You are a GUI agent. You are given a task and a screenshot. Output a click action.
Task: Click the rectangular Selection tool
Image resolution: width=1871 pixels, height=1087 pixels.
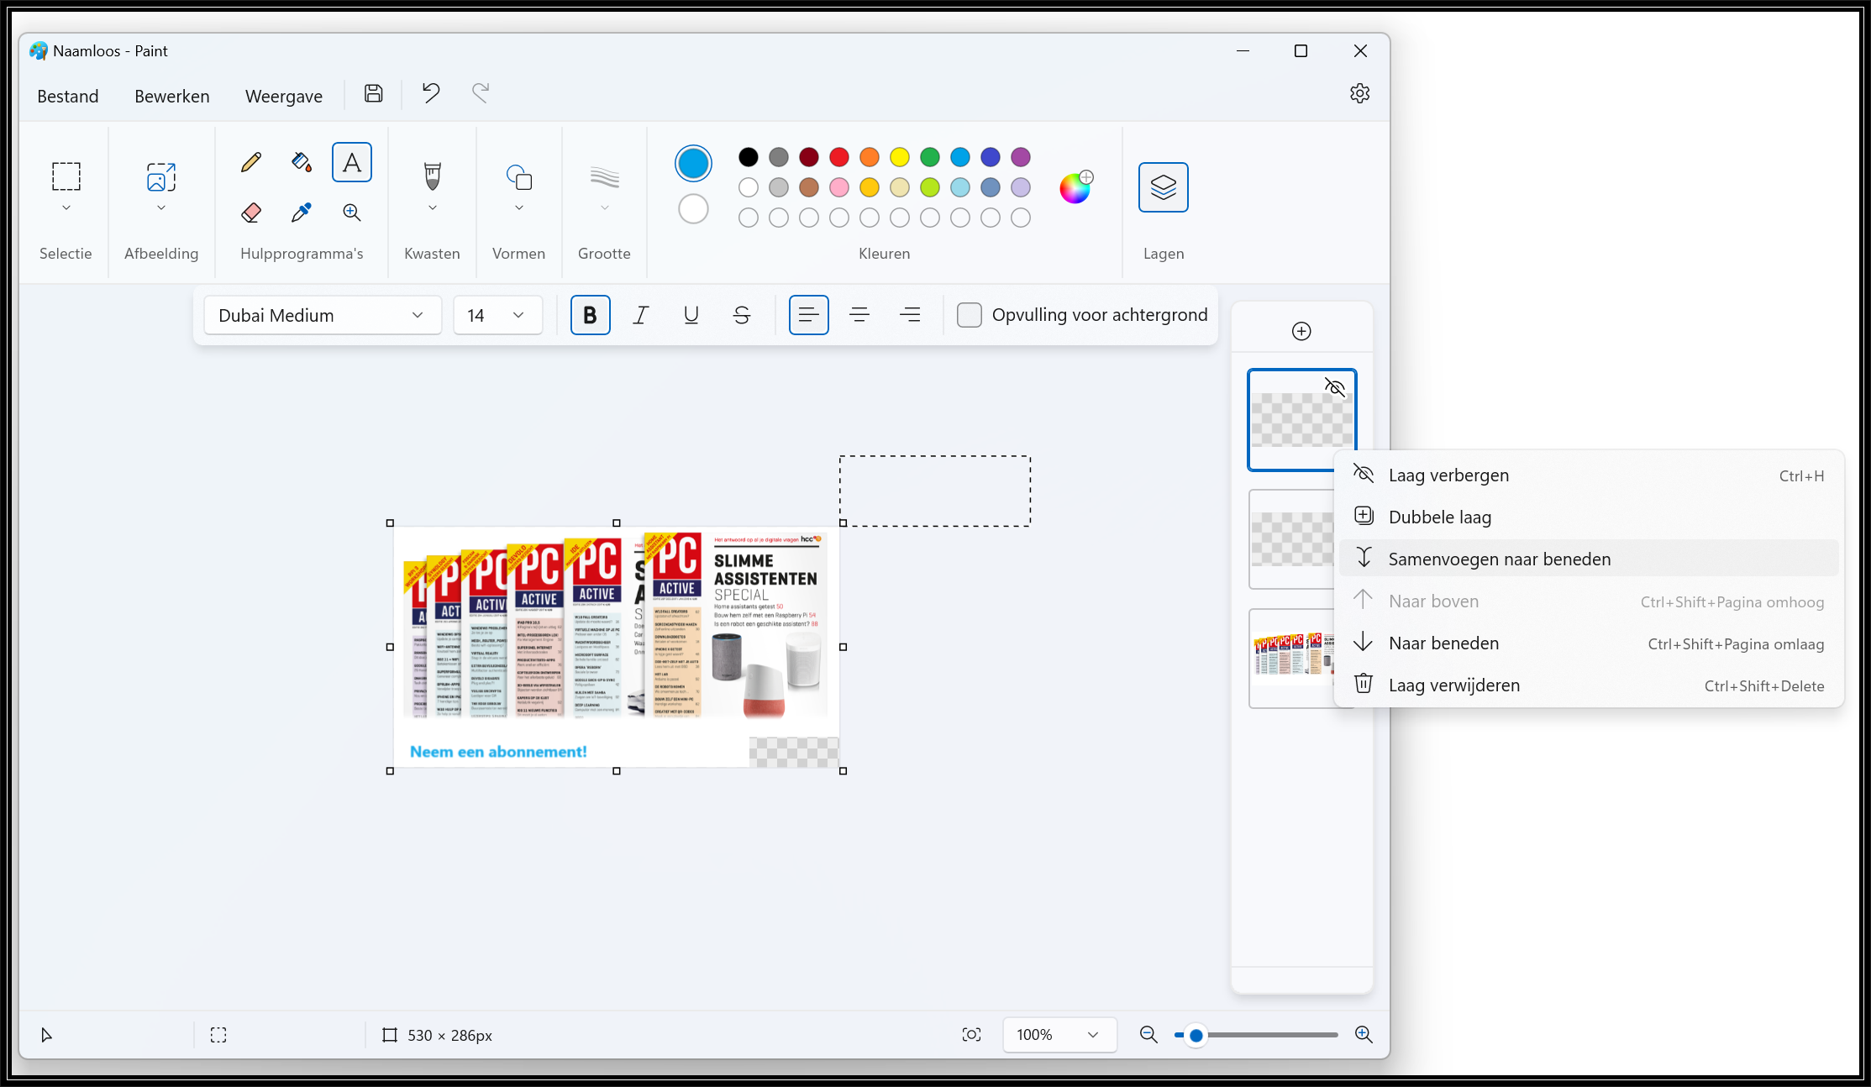[66, 176]
